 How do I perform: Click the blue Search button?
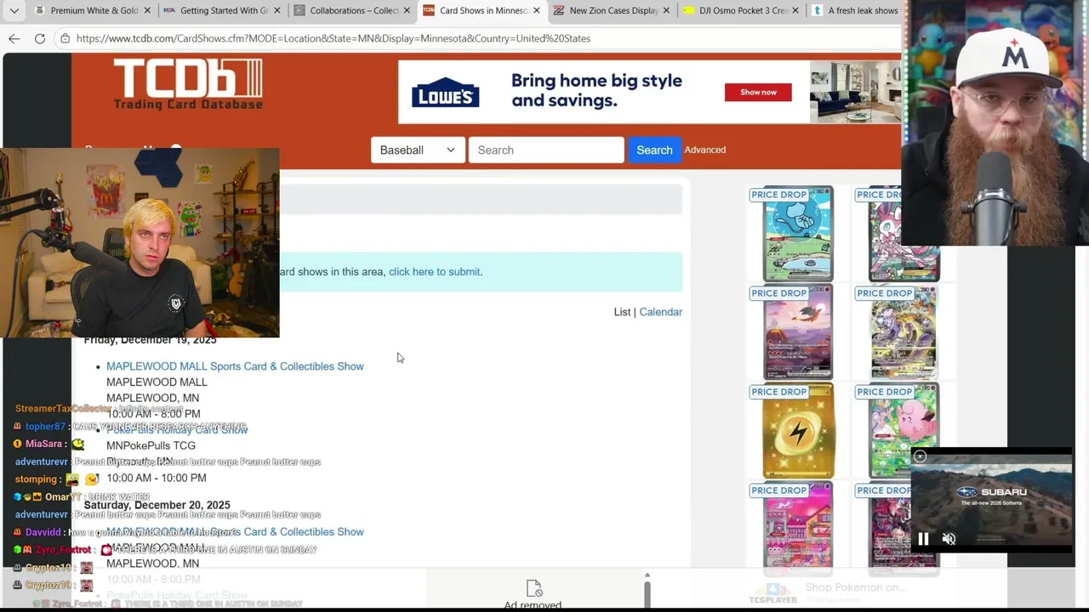[654, 150]
